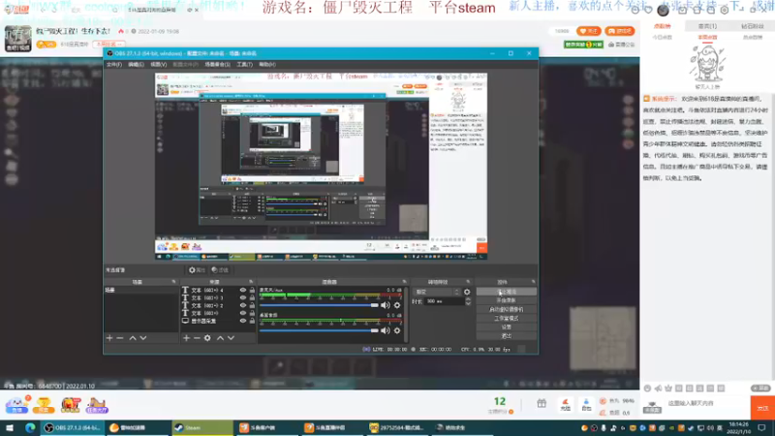Mute the Desktop Audio channel speaker icon
This screenshot has height=436, width=775.
tap(386, 330)
